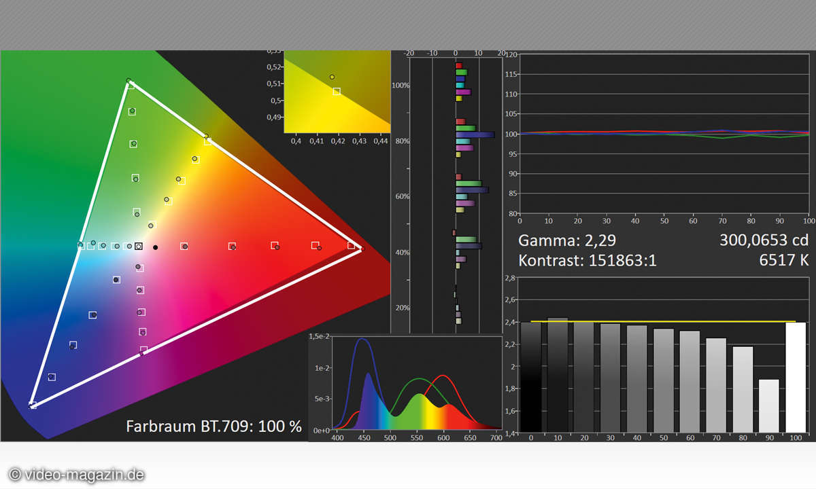Click the '450' wavelength label on spectrum axis
The width and height of the screenshot is (816, 489).
click(362, 438)
